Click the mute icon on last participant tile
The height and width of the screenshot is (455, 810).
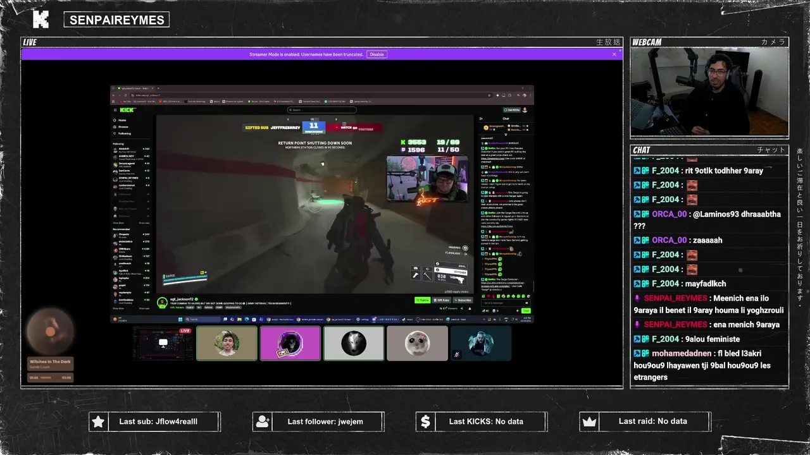coord(456,355)
